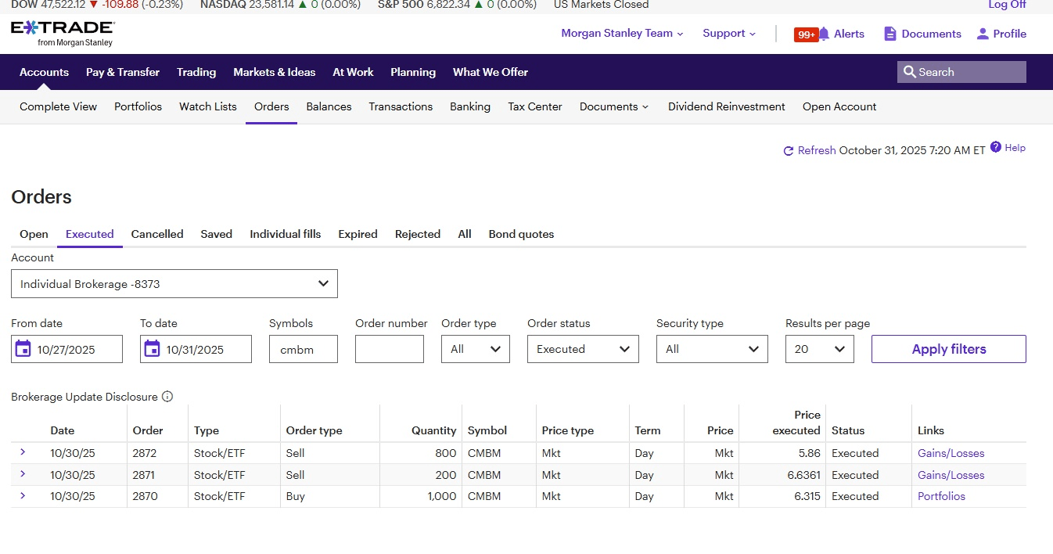The width and height of the screenshot is (1053, 554).
Task: Click the Symbols input field
Action: pyautogui.click(x=304, y=349)
